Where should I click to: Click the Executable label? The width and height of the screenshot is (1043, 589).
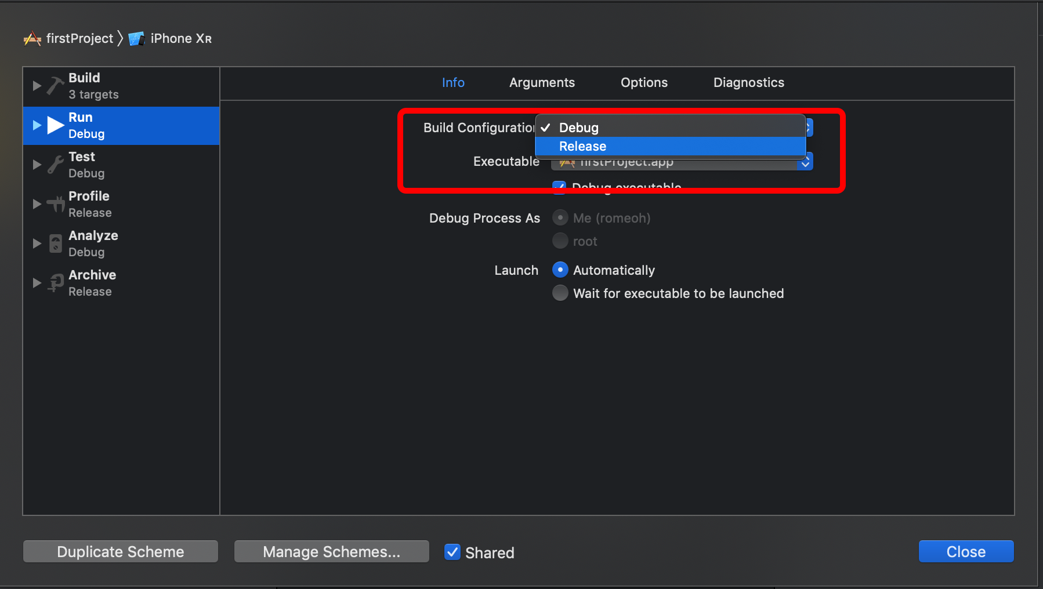506,161
